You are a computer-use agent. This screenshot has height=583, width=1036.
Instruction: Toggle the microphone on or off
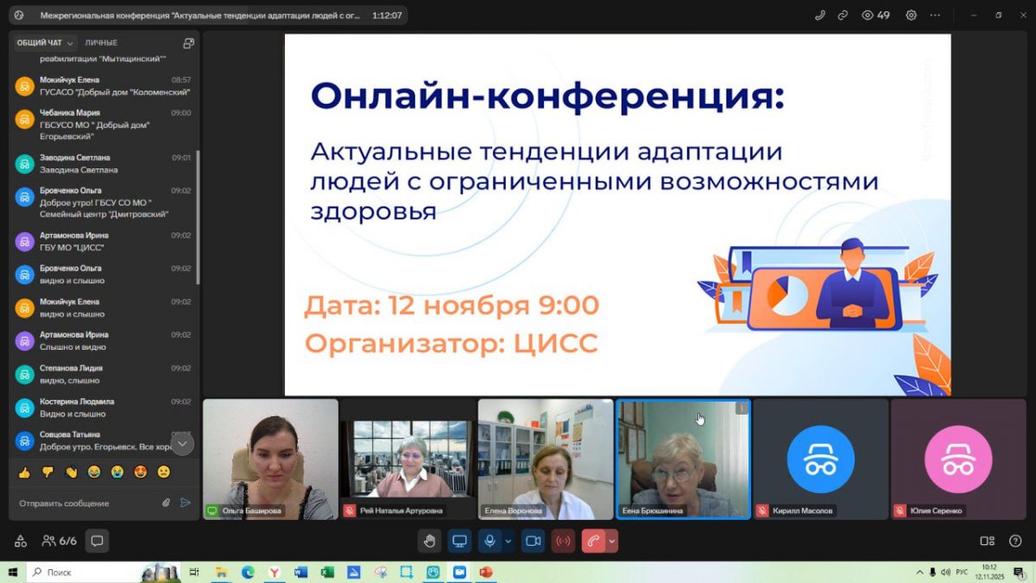coord(490,542)
